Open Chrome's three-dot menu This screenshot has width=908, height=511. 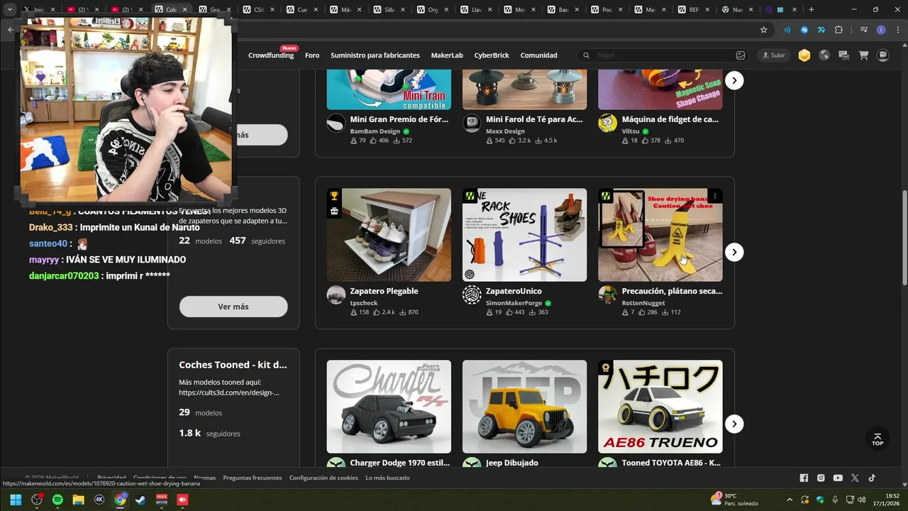897,30
